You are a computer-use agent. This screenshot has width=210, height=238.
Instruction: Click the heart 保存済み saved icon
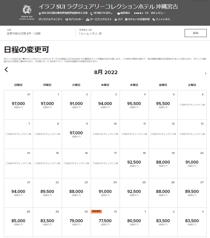point(119,14)
